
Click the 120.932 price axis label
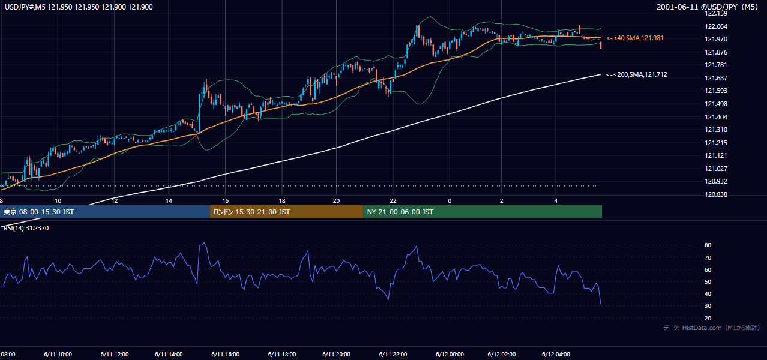point(715,181)
